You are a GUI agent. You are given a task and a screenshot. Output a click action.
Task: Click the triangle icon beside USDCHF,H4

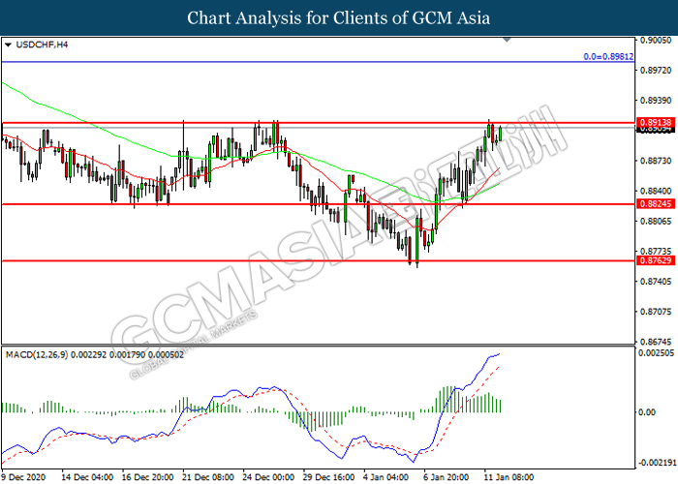(9, 45)
